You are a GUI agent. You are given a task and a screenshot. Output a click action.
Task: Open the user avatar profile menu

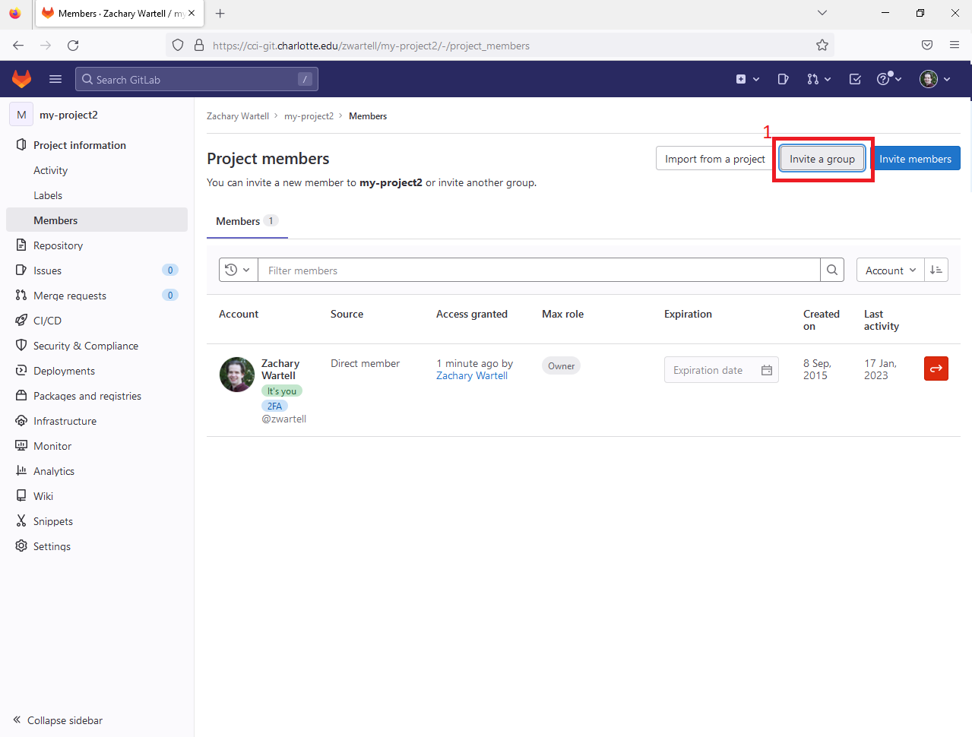(935, 79)
